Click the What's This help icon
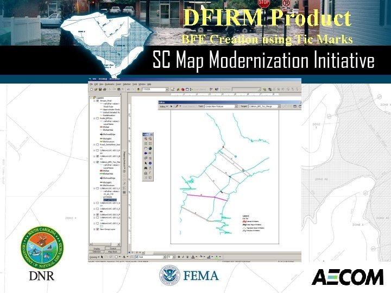Image resolution: width=391 pixels, height=293 pixels. 217,89
